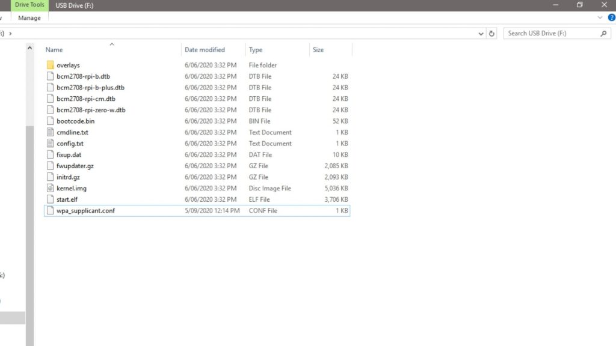Select the bootcode.bin file icon
Image resolution: width=616 pixels, height=346 pixels.
pyautogui.click(x=51, y=121)
